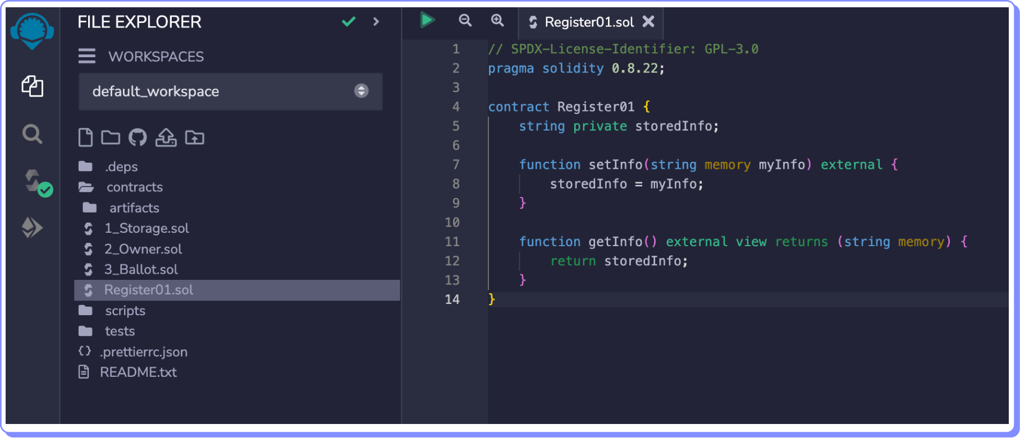Click the upload file icon
Image resolution: width=1020 pixels, height=438 pixels.
(x=166, y=137)
